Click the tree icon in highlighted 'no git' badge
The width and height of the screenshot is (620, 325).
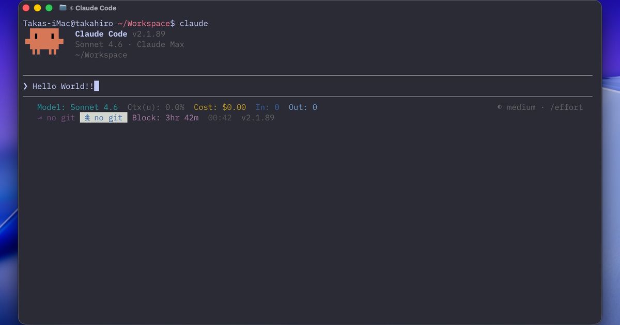click(x=87, y=118)
